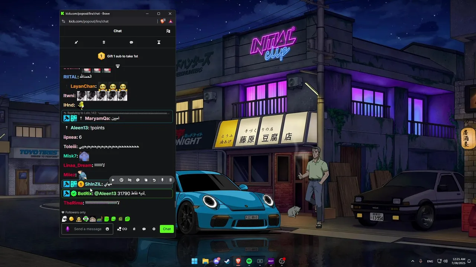The image size is (476, 267).
Task: Click the trash clear chat icon below Chat title
Action: [x=104, y=42]
